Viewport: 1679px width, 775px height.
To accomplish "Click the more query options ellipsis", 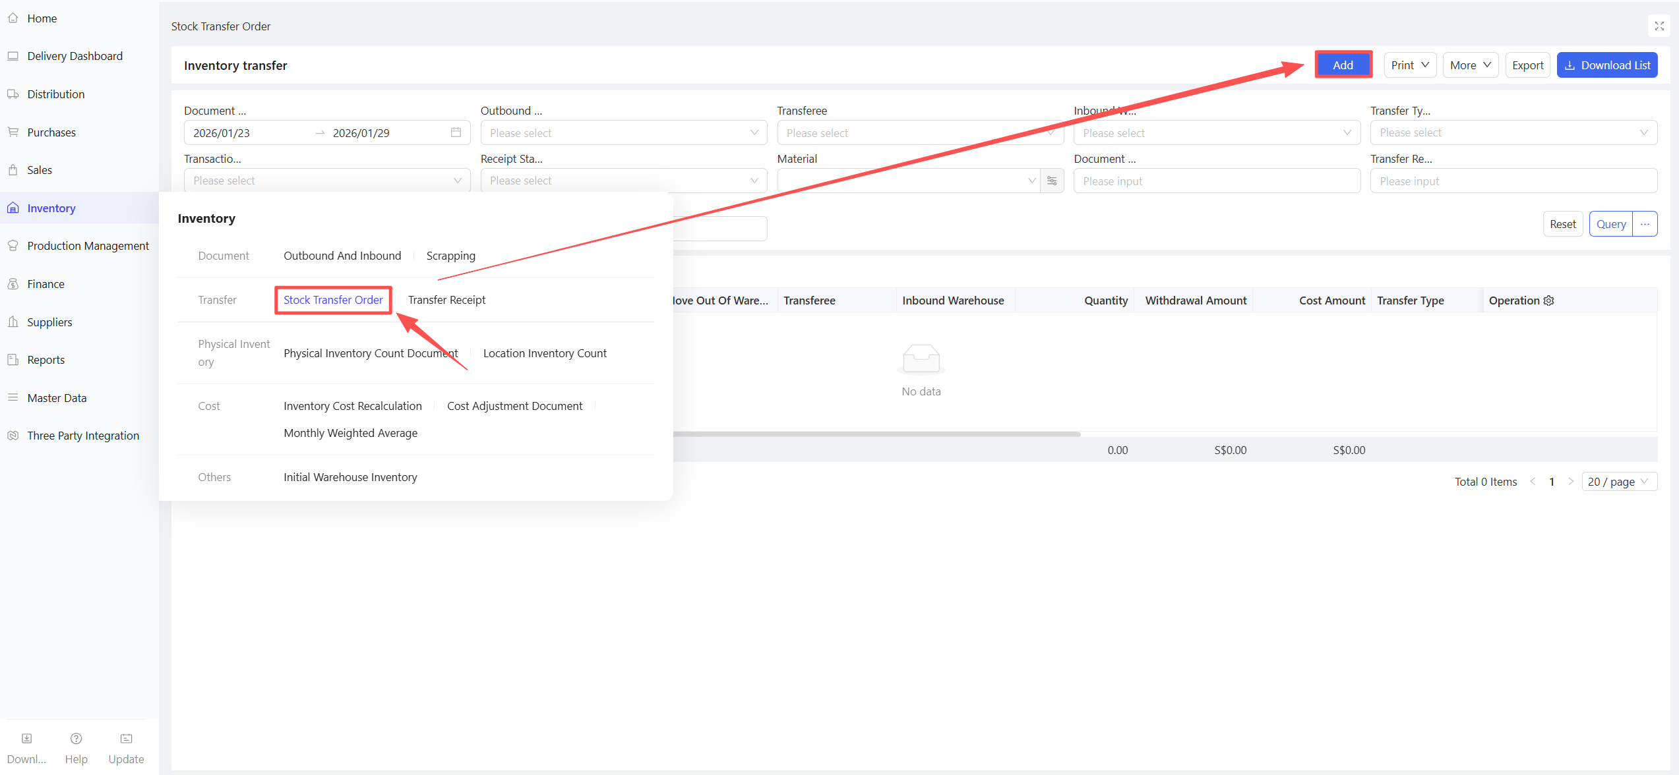I will (x=1645, y=224).
